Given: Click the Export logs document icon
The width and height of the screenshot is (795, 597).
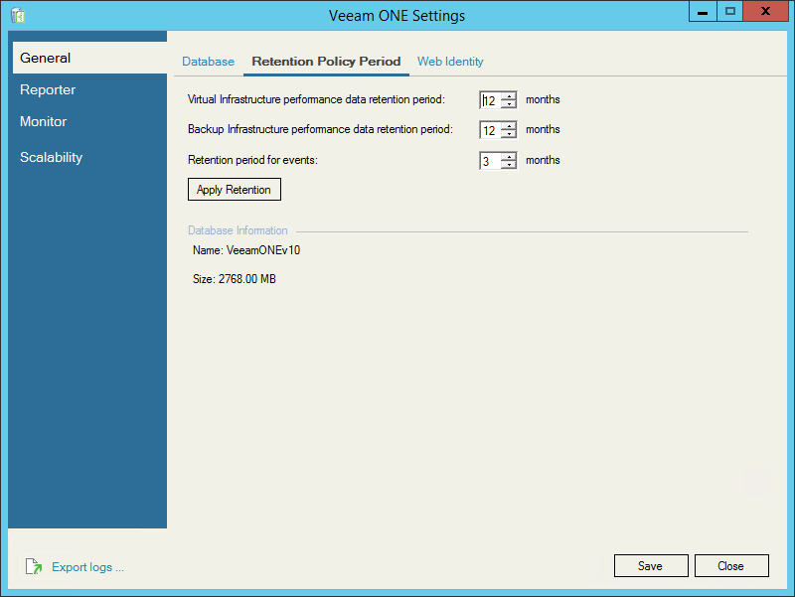Looking at the screenshot, I should coord(34,566).
